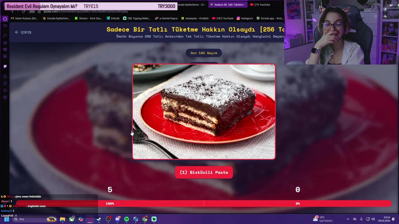The height and width of the screenshot is (224, 399).
Task: Open Twitch from the browser sidebar
Action: click(5, 66)
